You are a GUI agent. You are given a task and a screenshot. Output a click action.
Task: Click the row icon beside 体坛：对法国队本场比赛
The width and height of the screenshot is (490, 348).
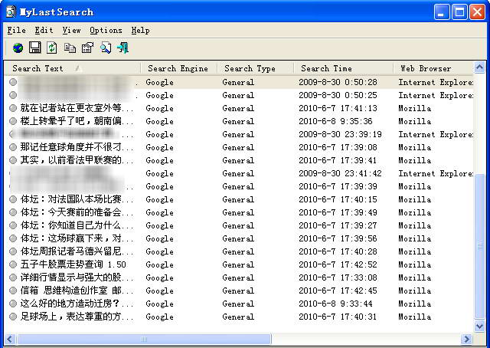click(x=13, y=199)
